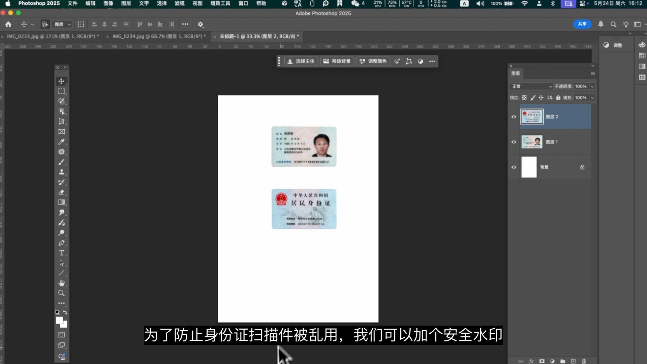Image resolution: width=647 pixels, height=364 pixels.
Task: Select the Eyedropper tool
Action: click(62, 142)
